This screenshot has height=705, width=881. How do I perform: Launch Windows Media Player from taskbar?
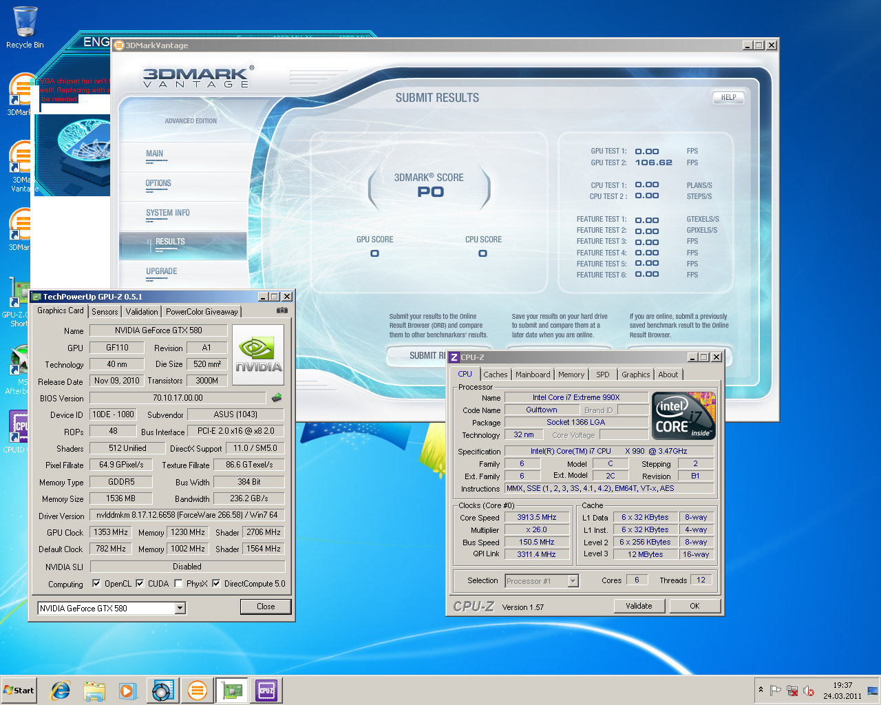(128, 691)
